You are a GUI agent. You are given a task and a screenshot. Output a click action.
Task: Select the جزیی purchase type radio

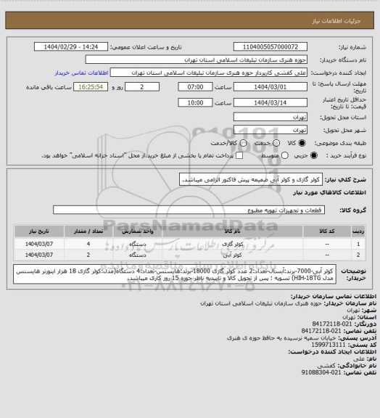point(314,155)
